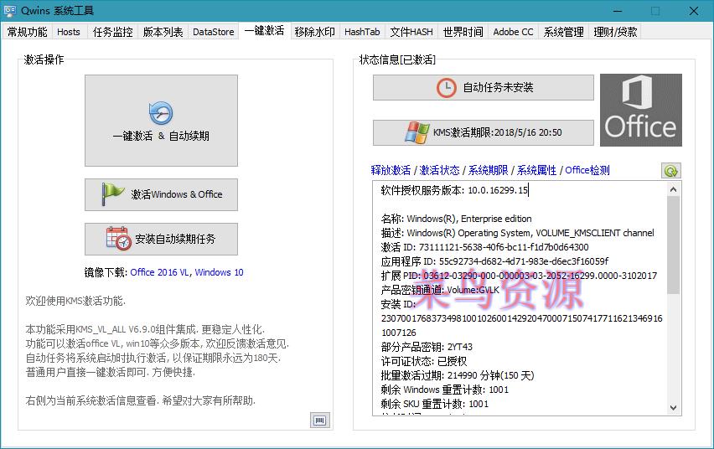Open the 版本列表 tab
714x449 pixels.
[163, 32]
